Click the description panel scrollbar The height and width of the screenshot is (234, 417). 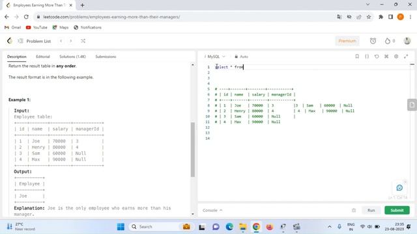(193, 149)
